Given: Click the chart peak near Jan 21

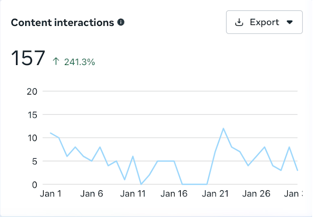Looking at the screenshot, I should tap(223, 128).
